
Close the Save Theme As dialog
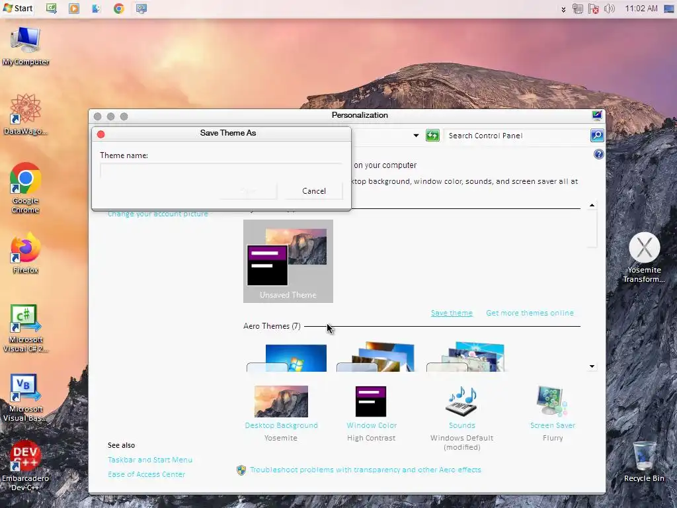click(x=101, y=134)
